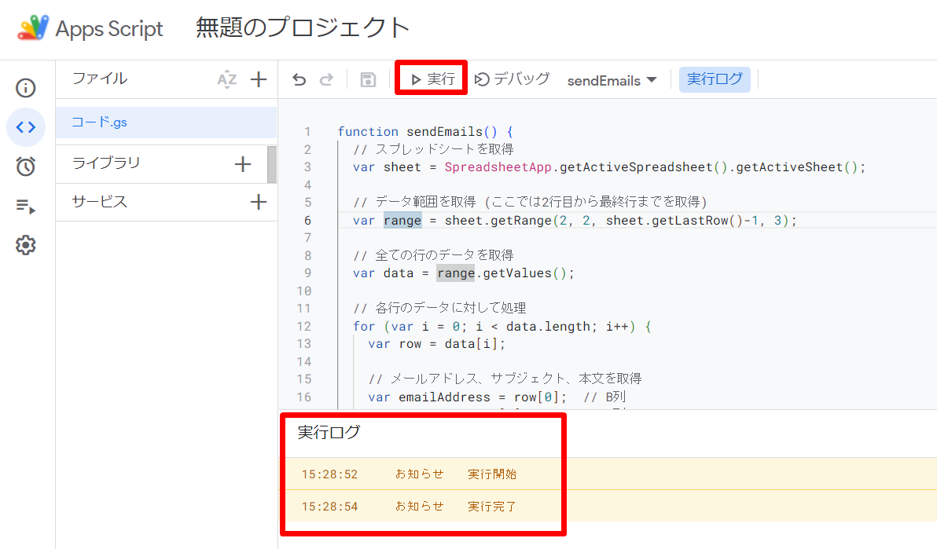Click line number 6 in gutter
The width and height of the screenshot is (937, 549).
307,221
